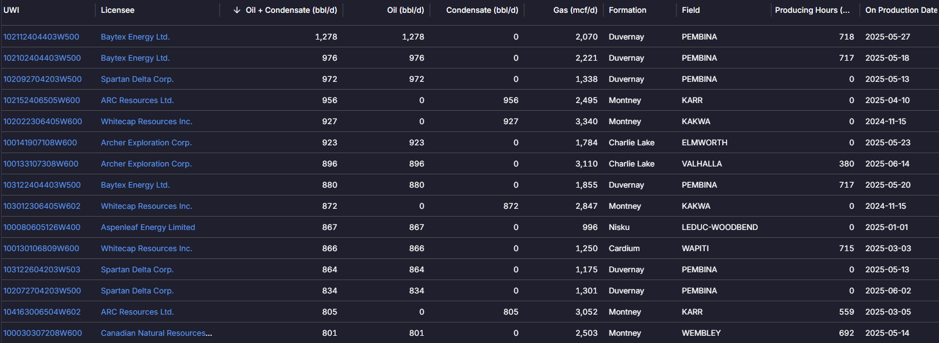Open well link 102092704203W500
The image size is (939, 343).
42,79
